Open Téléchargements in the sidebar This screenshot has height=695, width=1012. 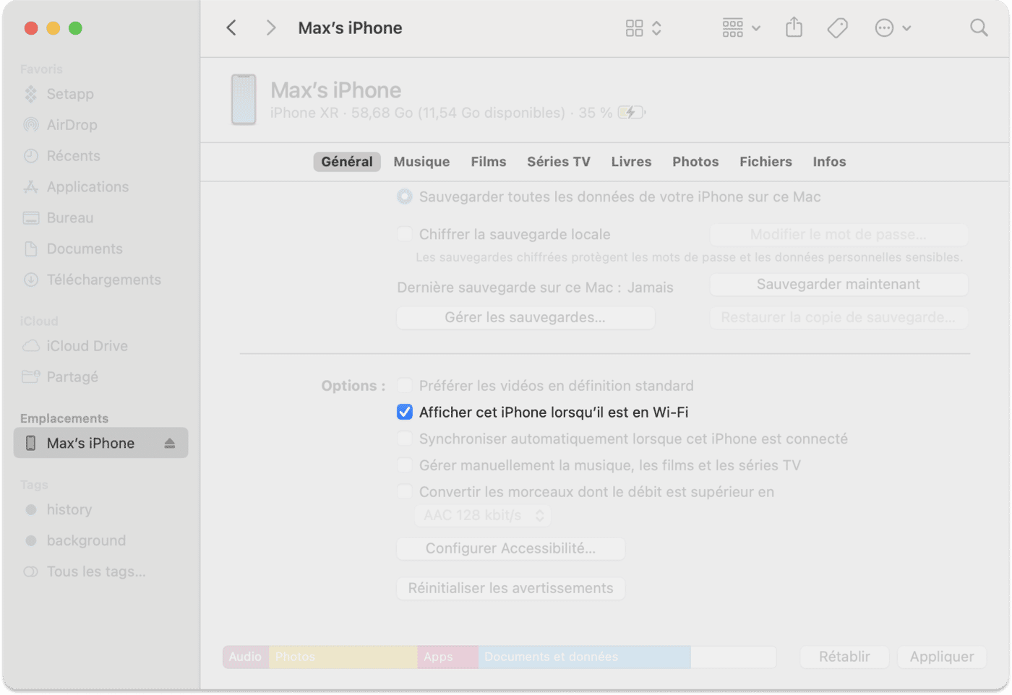pos(103,280)
